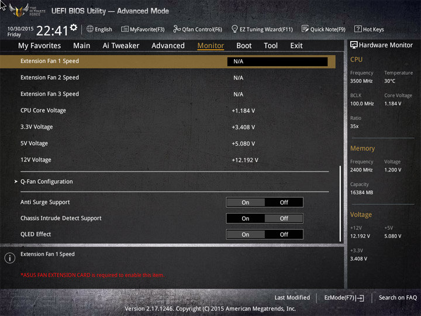421x316 pixels.
Task: Click the 16384 MB capacity value
Action: tap(361, 193)
